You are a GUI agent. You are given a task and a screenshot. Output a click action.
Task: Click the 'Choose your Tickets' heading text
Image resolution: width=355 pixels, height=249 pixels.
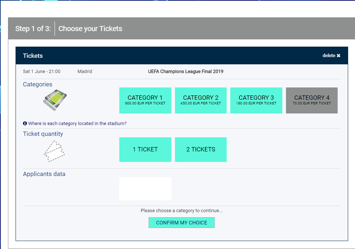[90, 29]
